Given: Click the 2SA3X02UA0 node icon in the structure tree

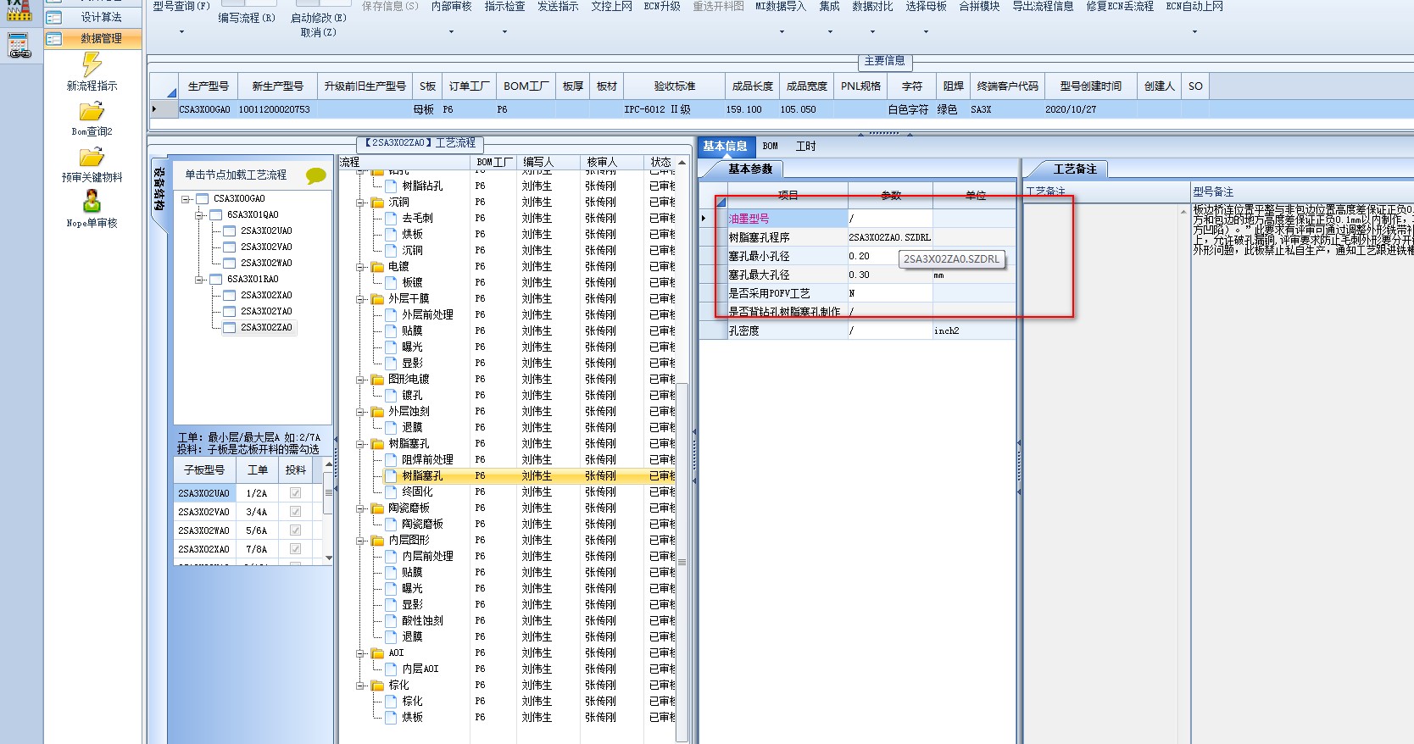Looking at the screenshot, I should [229, 231].
